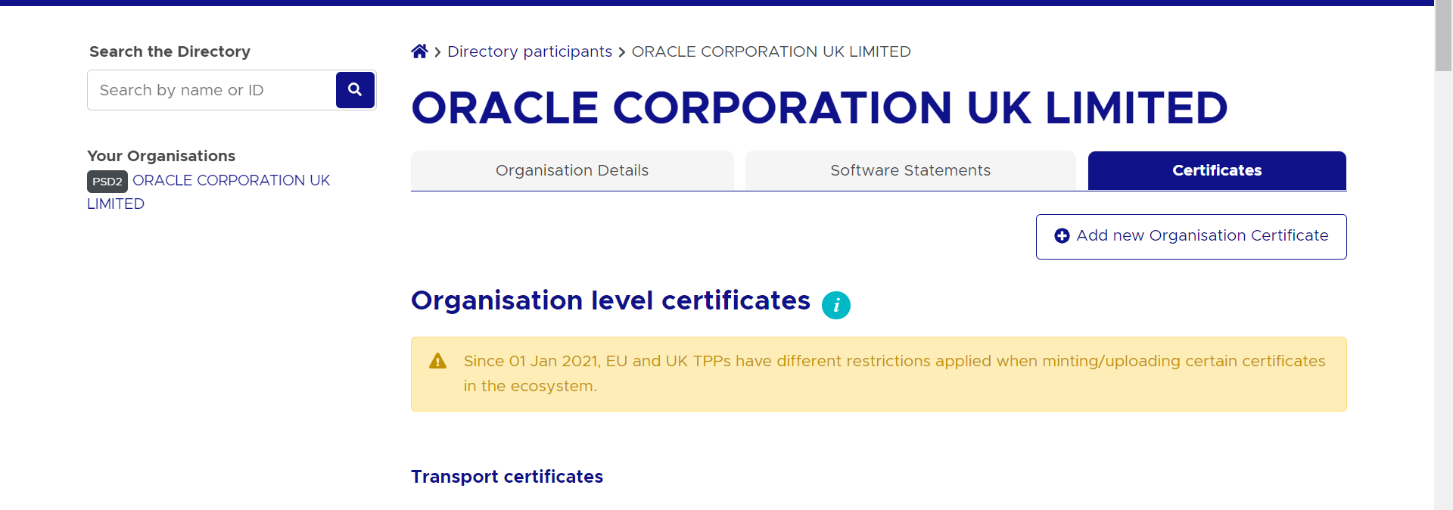
Task: Click the PSD2 badge
Action: click(x=107, y=182)
